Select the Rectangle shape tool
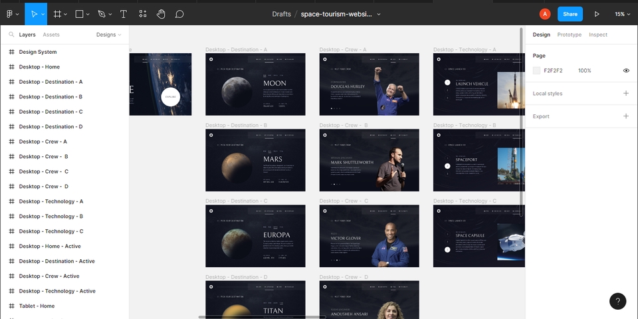Image resolution: width=638 pixels, height=319 pixels. click(x=79, y=14)
